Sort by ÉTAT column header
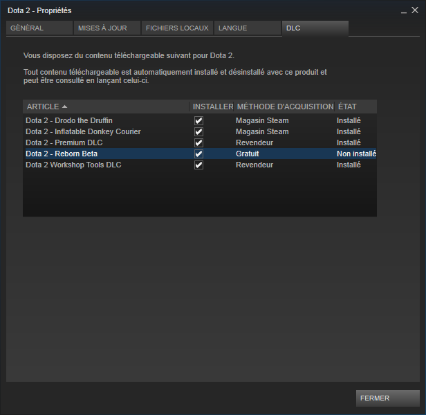 (355, 107)
